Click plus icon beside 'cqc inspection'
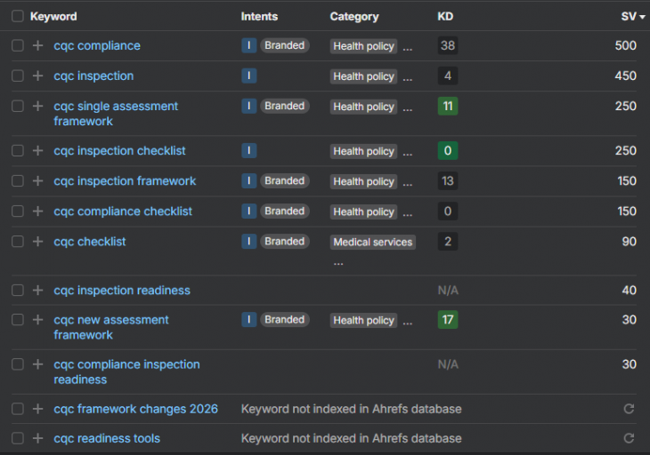This screenshot has width=650, height=455. point(37,76)
